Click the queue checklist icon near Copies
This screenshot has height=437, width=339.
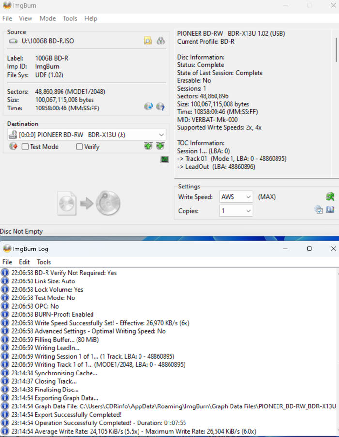point(318,210)
